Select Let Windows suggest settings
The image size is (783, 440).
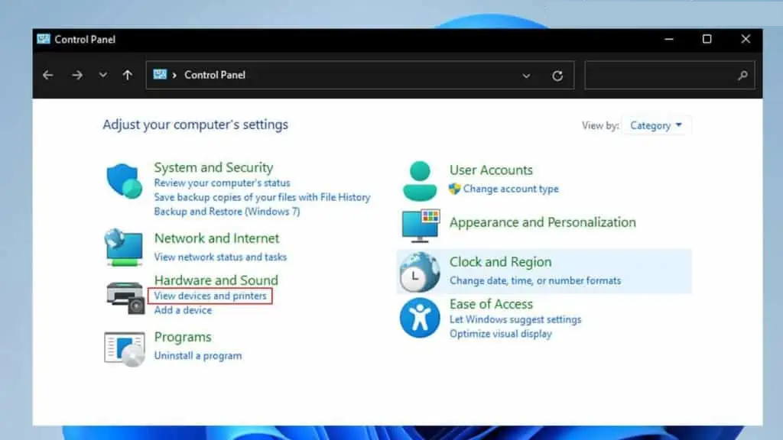(515, 320)
